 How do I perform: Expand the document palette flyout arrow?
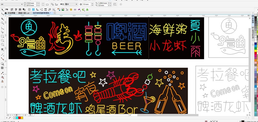[7, 118]
